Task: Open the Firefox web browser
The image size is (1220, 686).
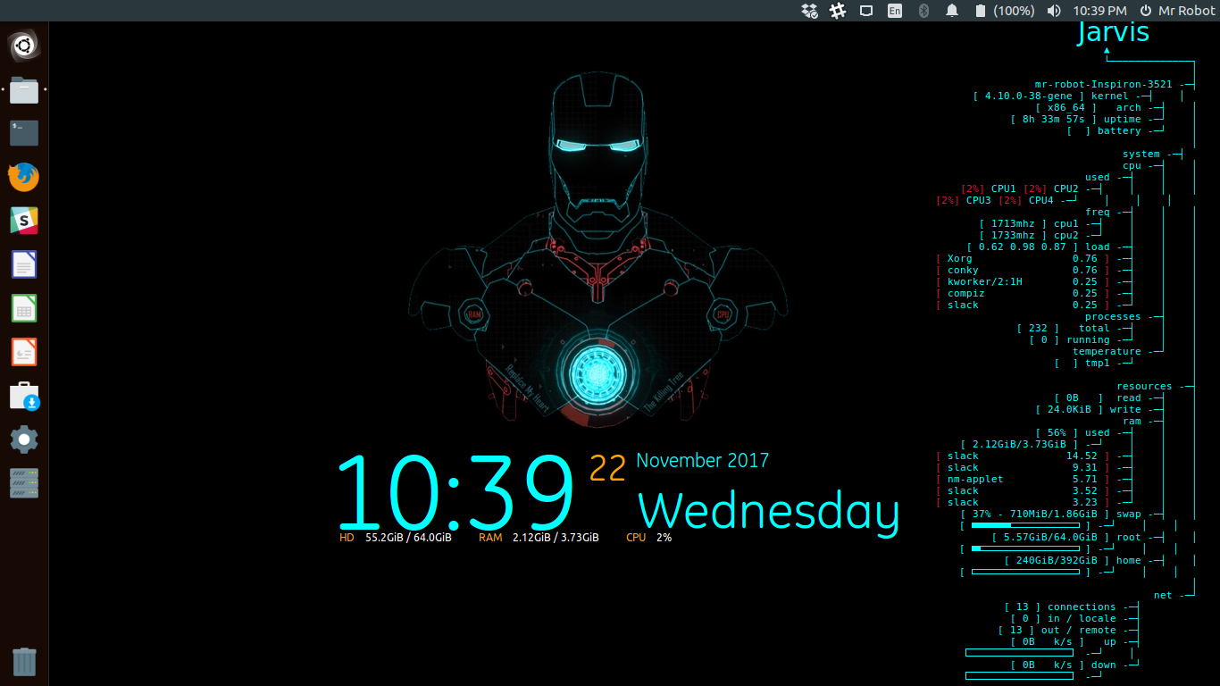Action: [x=24, y=177]
